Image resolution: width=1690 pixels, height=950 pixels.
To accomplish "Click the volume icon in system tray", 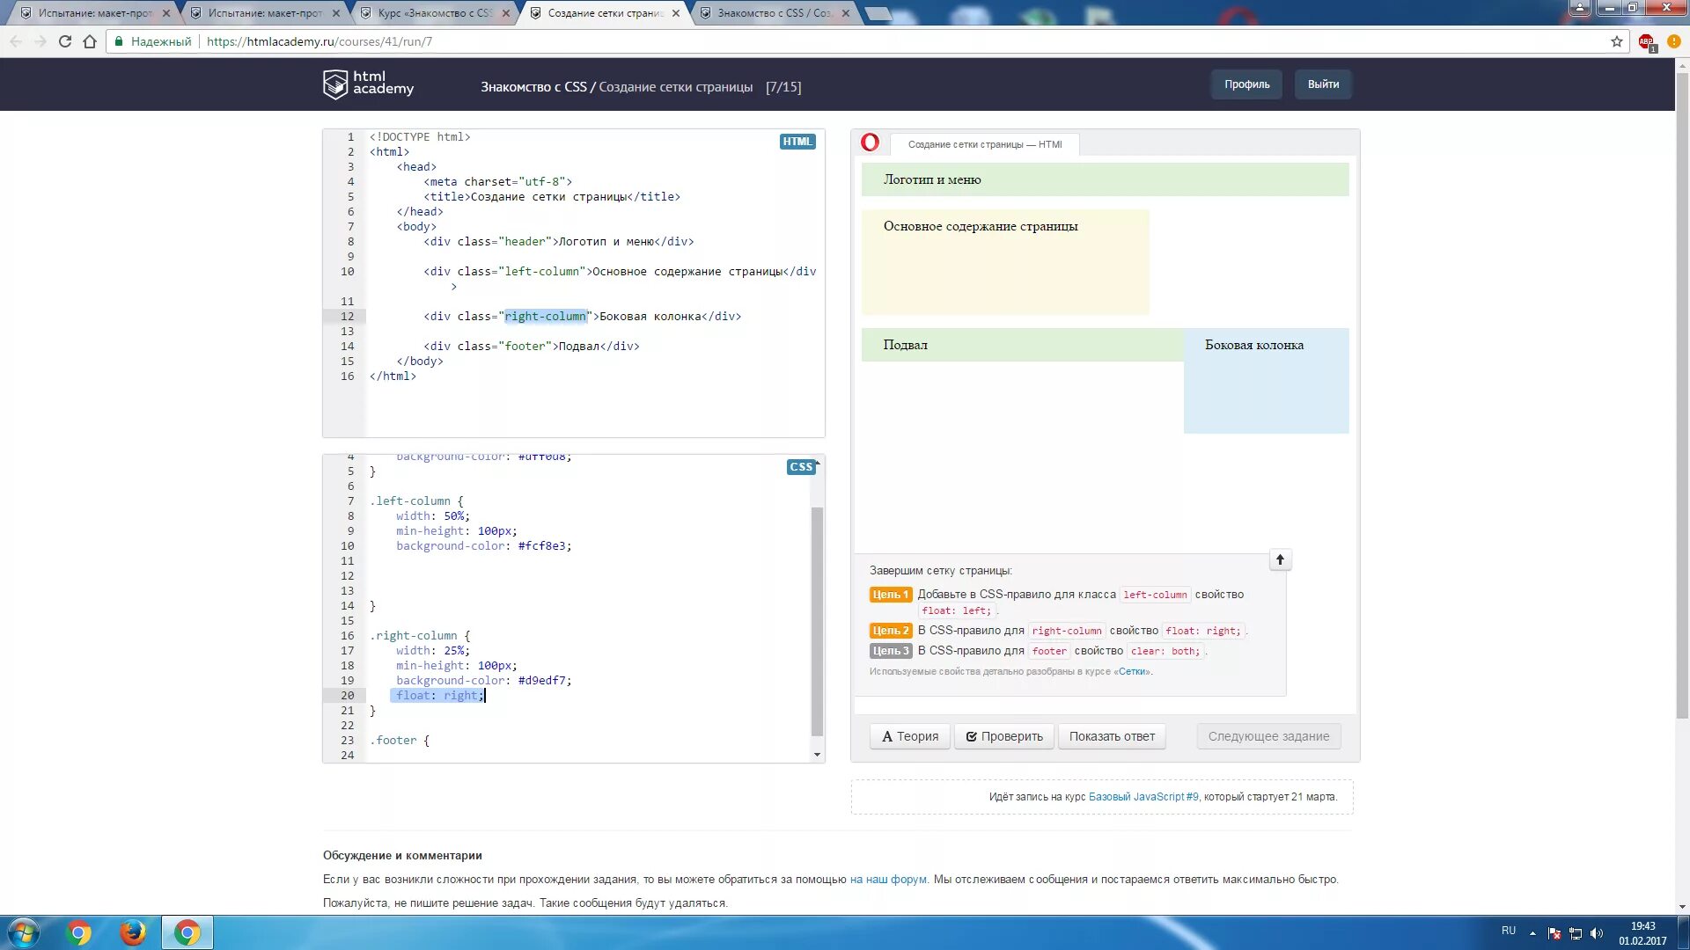I will 1597,933.
